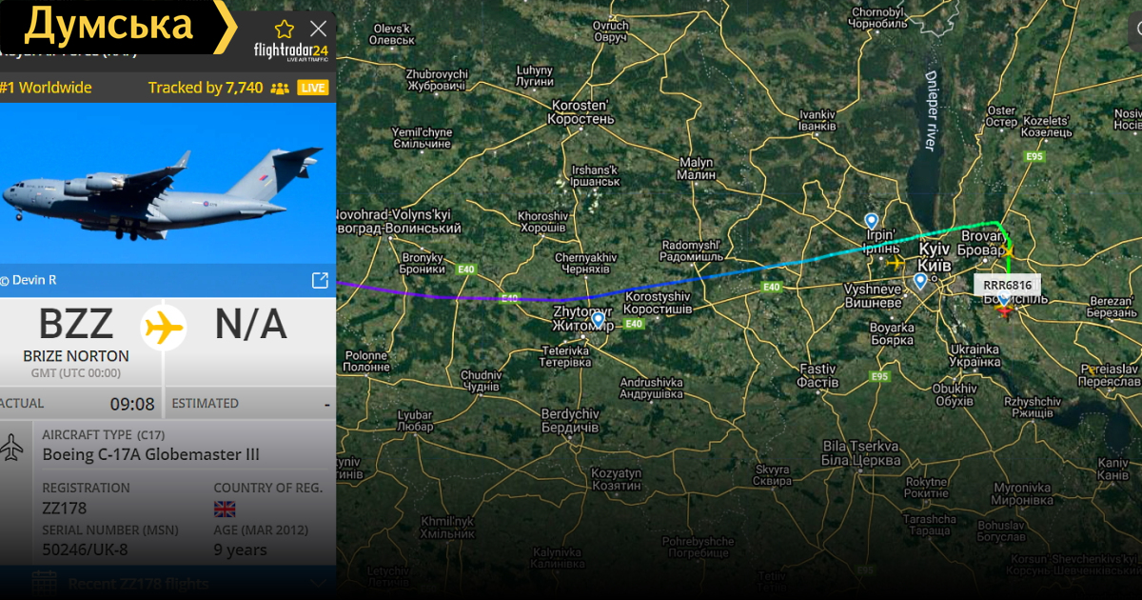This screenshot has height=600, width=1142.
Task: Add flight to favorites with star icon
Action: pyautogui.click(x=284, y=30)
